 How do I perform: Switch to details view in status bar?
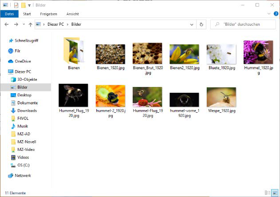pos(268,193)
